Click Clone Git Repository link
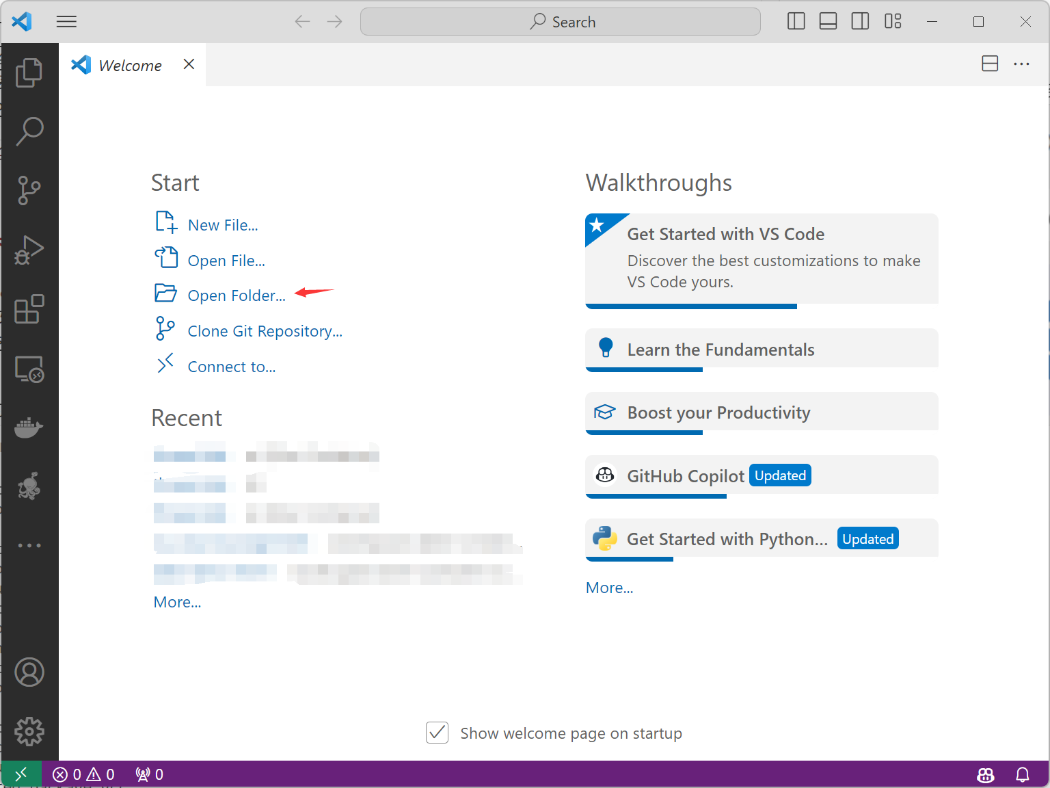The width and height of the screenshot is (1050, 788). coord(265,331)
